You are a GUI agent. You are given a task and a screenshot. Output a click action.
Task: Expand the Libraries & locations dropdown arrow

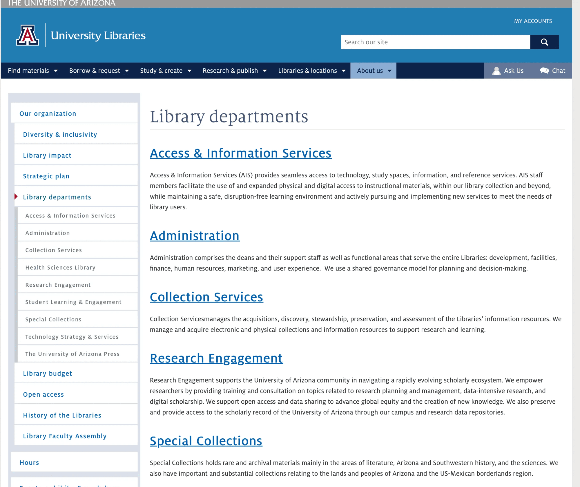click(x=344, y=71)
